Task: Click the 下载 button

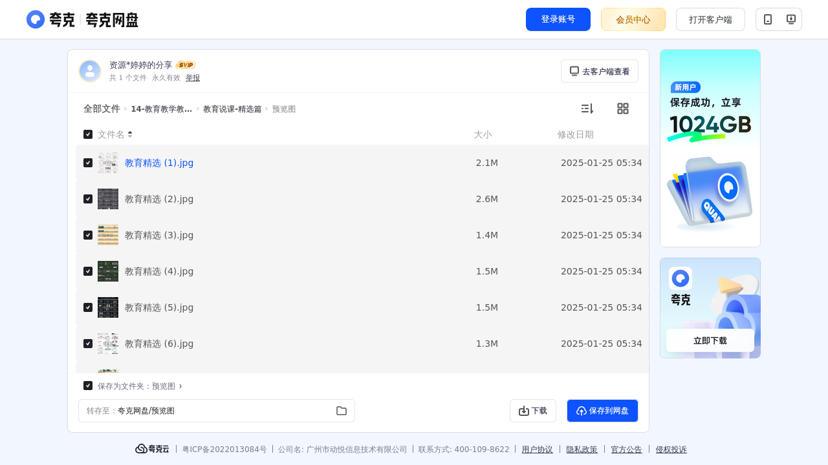Action: (533, 411)
